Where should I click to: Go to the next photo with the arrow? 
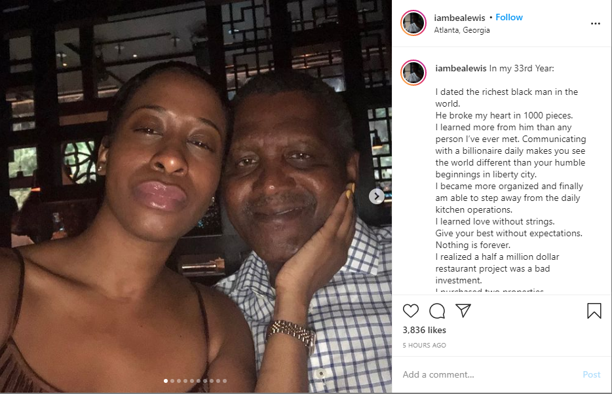[x=376, y=196]
